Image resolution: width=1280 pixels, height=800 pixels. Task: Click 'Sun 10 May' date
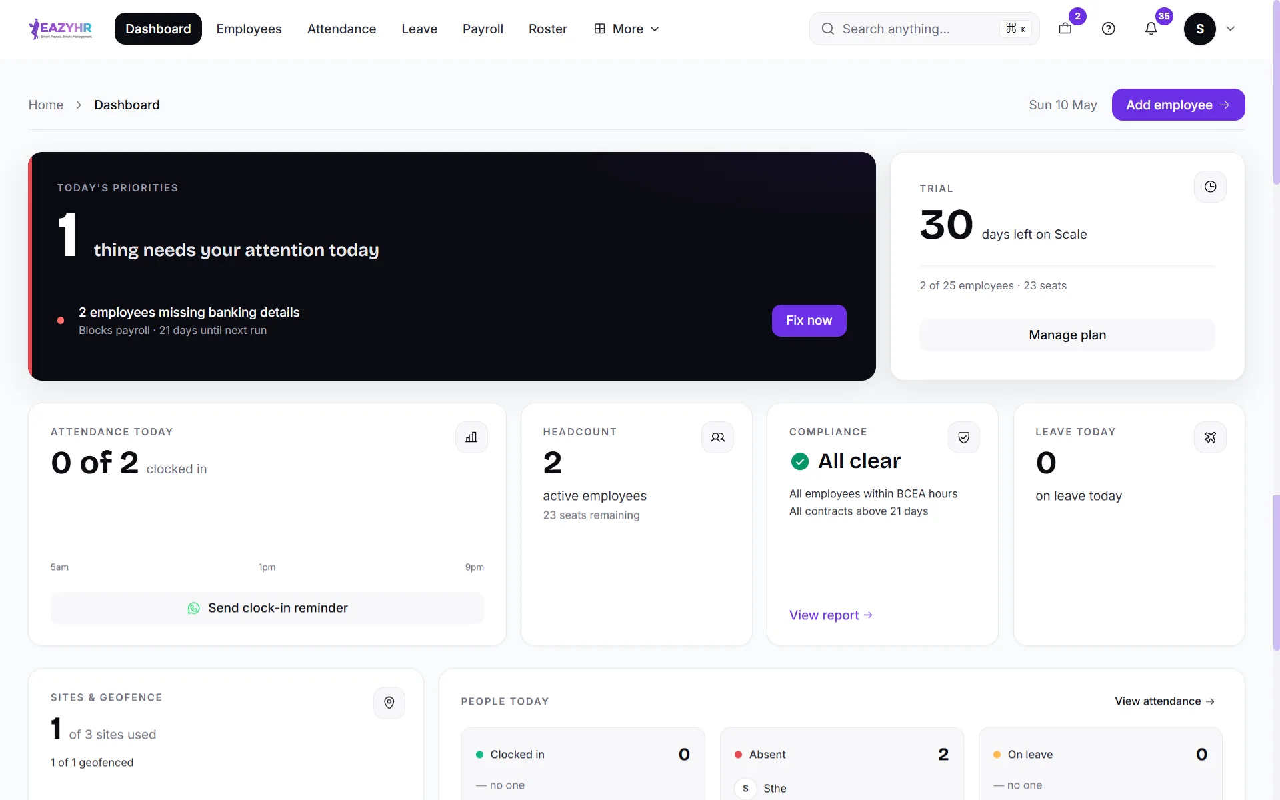point(1063,105)
